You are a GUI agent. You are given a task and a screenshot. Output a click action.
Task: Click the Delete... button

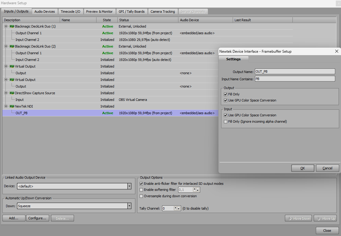coord(62,218)
